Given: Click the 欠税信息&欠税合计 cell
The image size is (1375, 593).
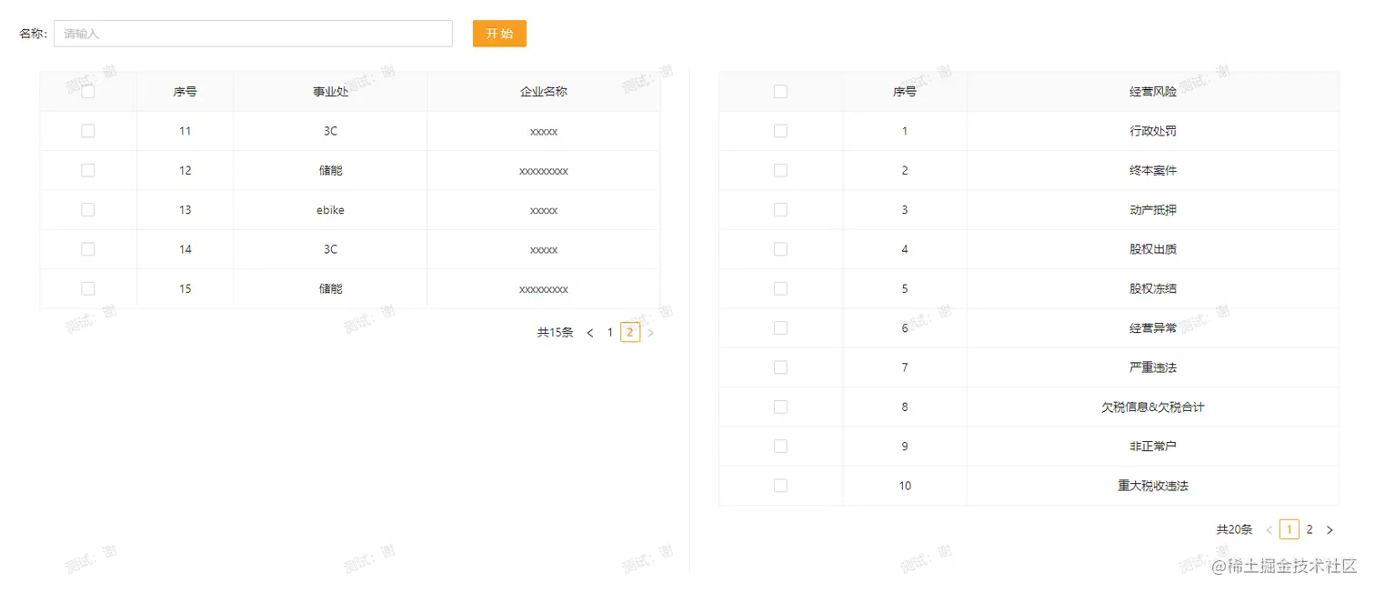Looking at the screenshot, I should point(1153,407).
